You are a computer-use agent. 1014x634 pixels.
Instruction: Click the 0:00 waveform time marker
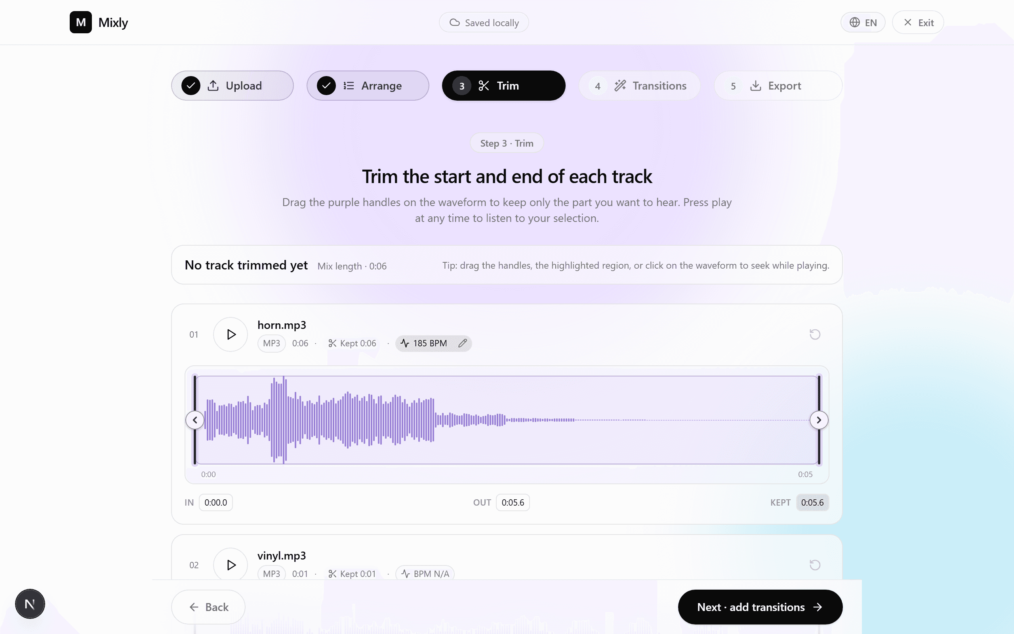point(208,474)
